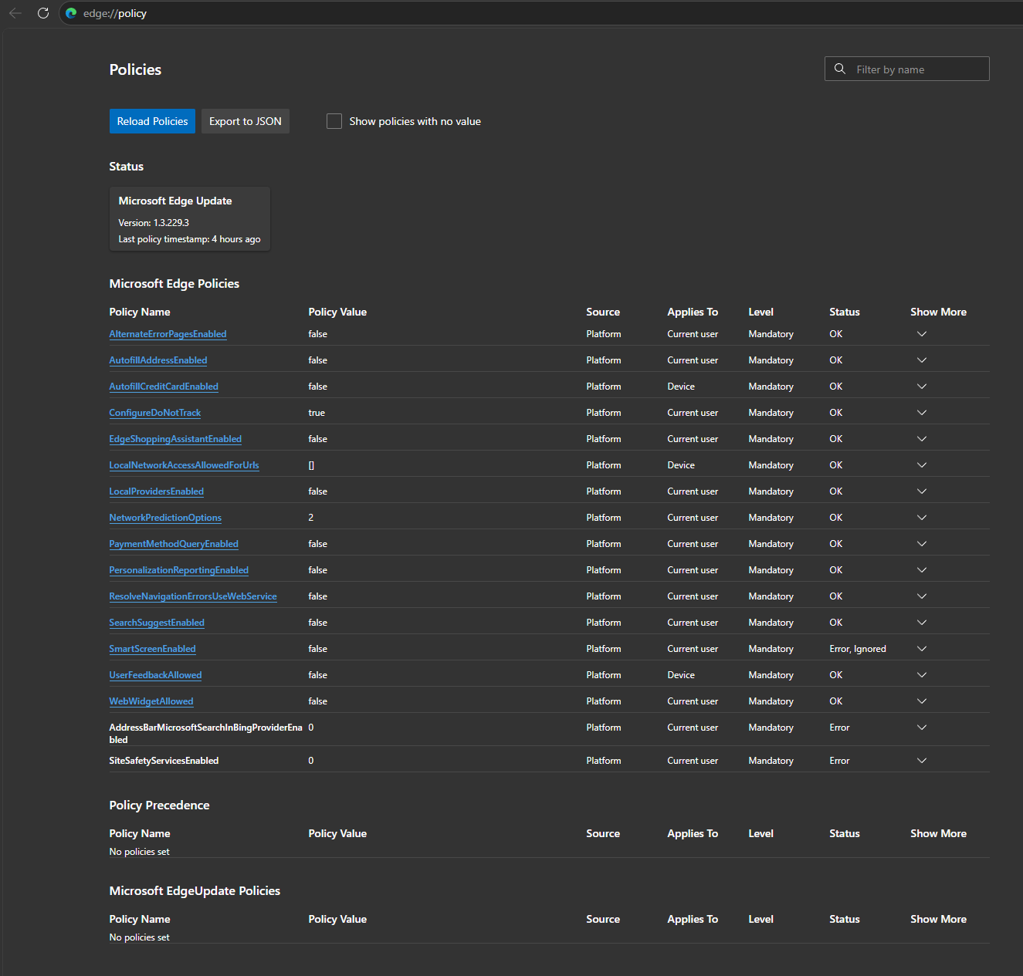Expand the PaymentMethodQueryEnabled row details
Image resolution: width=1023 pixels, height=976 pixels.
(x=921, y=544)
